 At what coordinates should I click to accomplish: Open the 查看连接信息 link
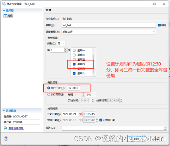point(16,128)
